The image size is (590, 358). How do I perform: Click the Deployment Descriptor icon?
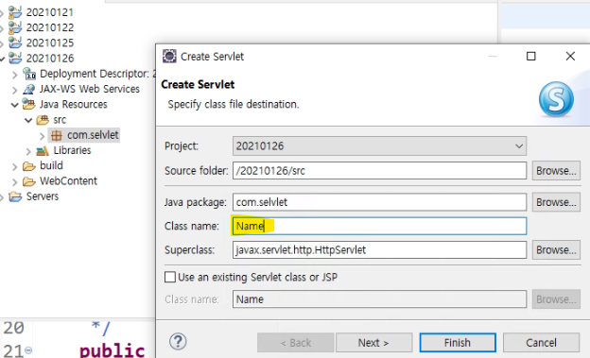click(29, 74)
